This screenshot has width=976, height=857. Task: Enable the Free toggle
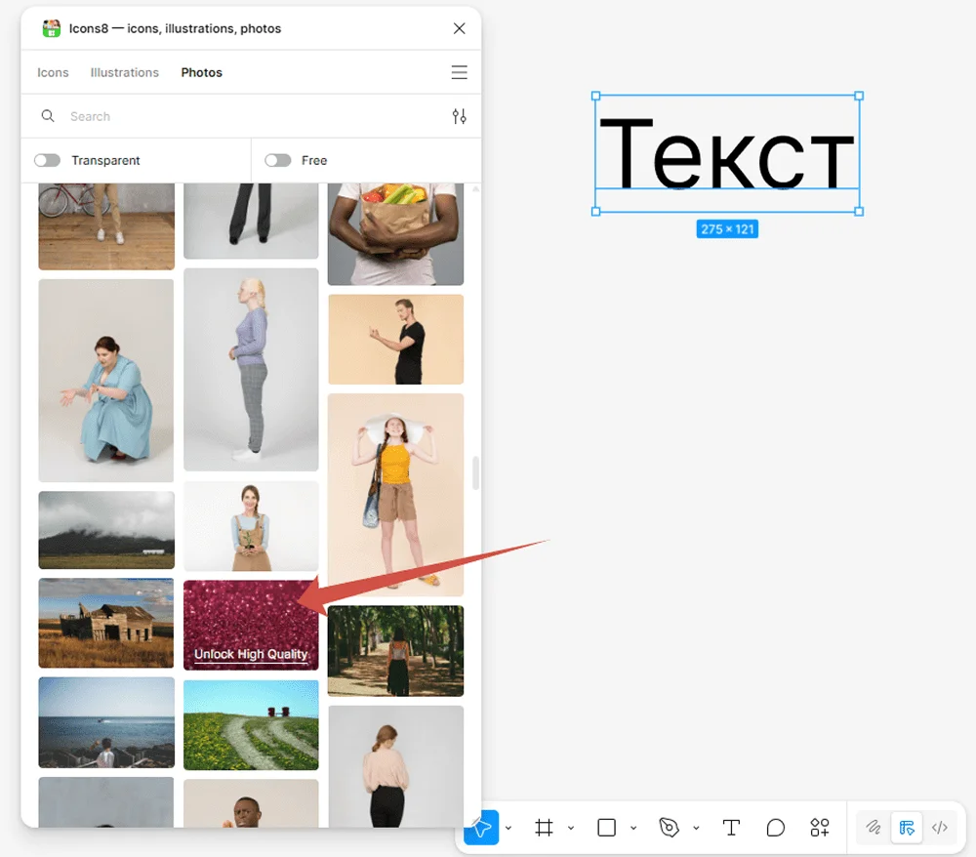(x=278, y=160)
